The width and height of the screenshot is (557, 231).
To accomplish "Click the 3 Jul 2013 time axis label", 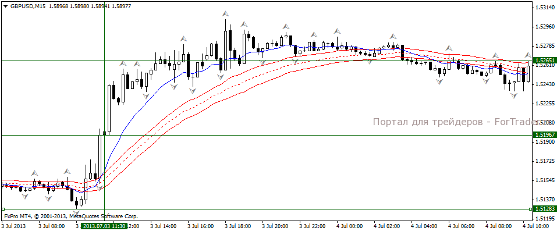I will click(x=13, y=226).
